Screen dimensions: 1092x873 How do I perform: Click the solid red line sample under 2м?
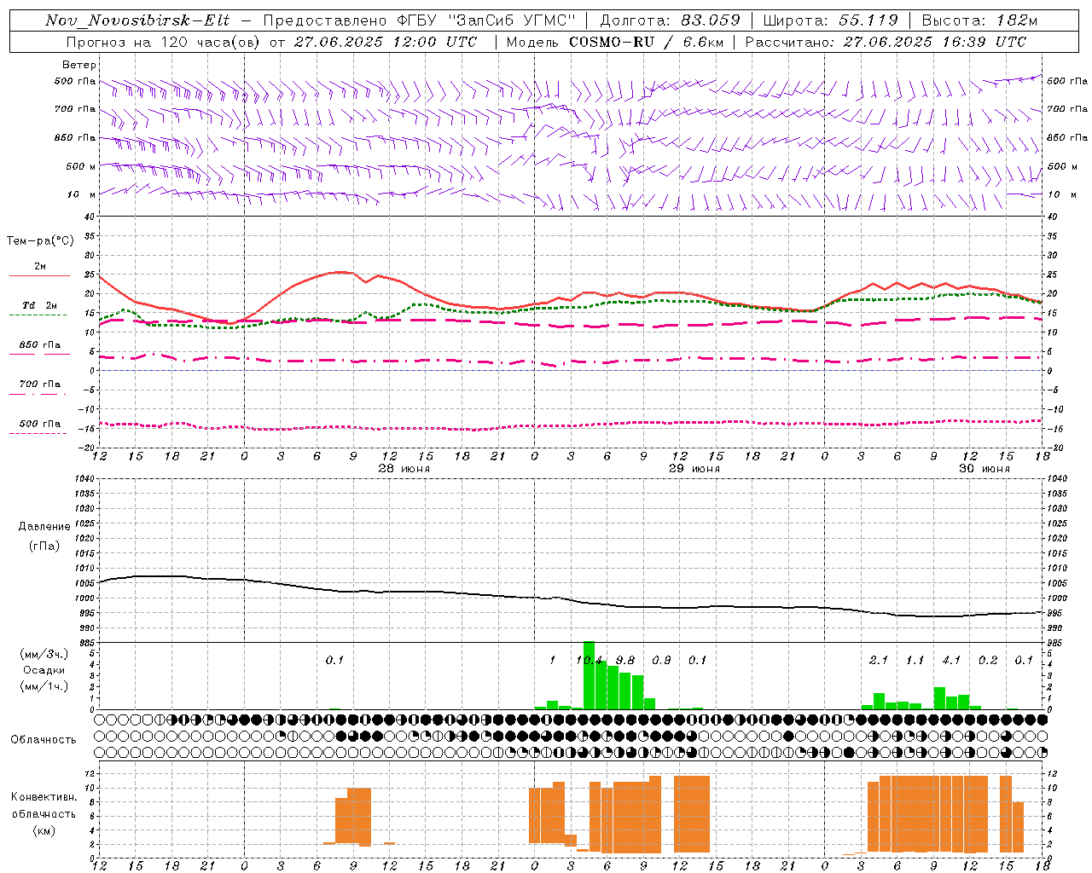(39, 276)
